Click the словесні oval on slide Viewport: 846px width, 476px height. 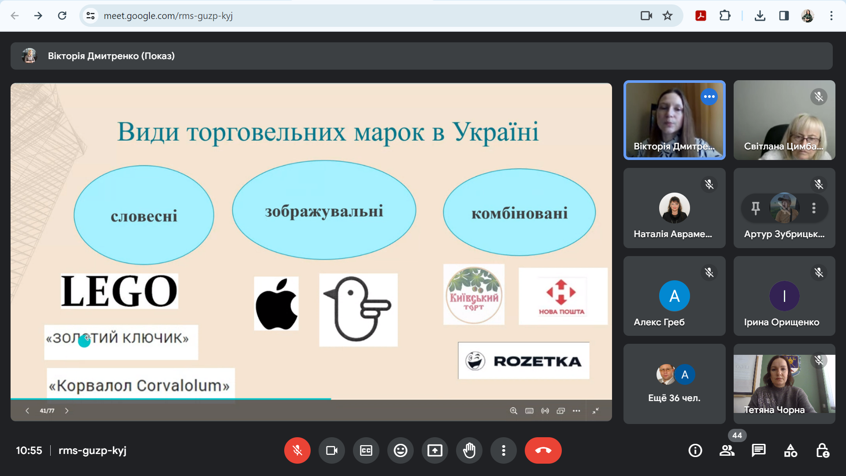[x=144, y=215]
